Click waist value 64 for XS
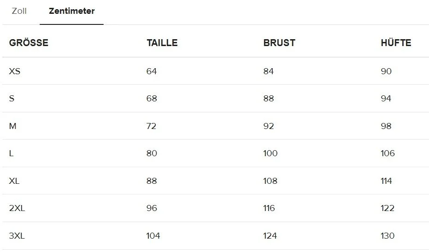Viewport: 429px width, 252px height. (x=152, y=71)
